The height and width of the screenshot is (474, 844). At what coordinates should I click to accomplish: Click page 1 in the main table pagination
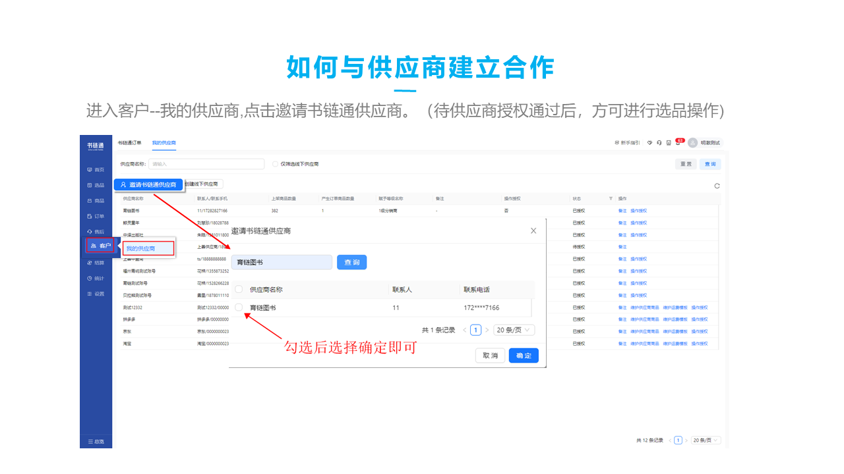(x=678, y=440)
